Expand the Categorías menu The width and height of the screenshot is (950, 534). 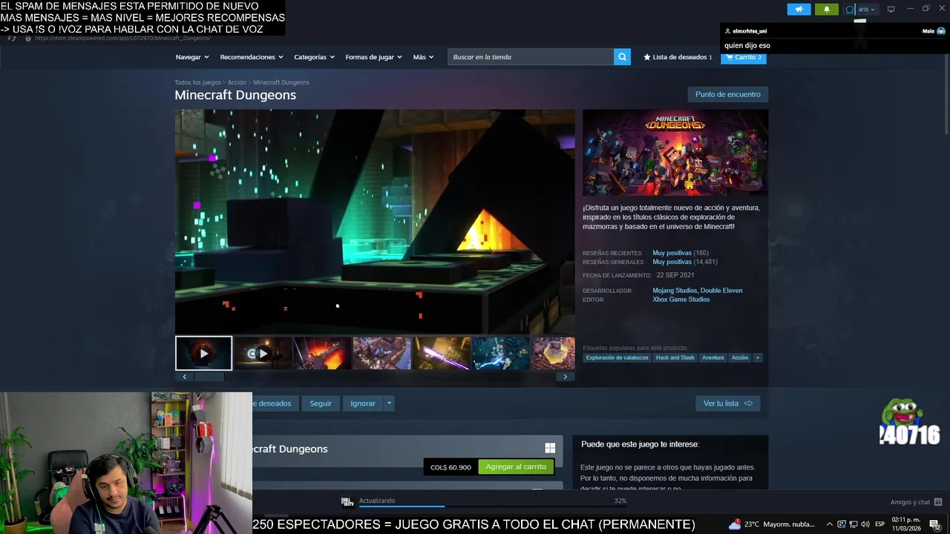(x=314, y=57)
